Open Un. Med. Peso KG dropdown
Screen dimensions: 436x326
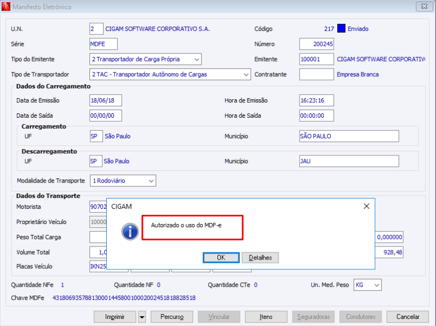pyautogui.click(x=377, y=285)
